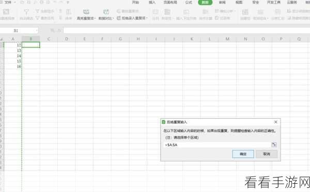310x192 pixels.
Task: Click the 插入下拉列表 icon
Action: [186, 12]
